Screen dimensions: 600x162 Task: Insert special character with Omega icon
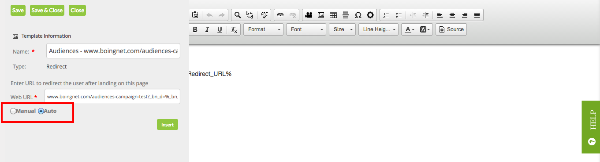point(358,15)
